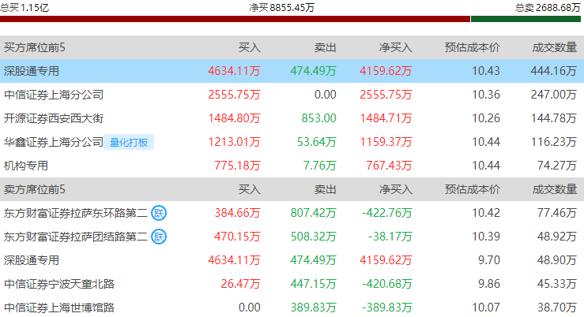
Task: Click -420.68万 net buy value
Action: coord(387,285)
